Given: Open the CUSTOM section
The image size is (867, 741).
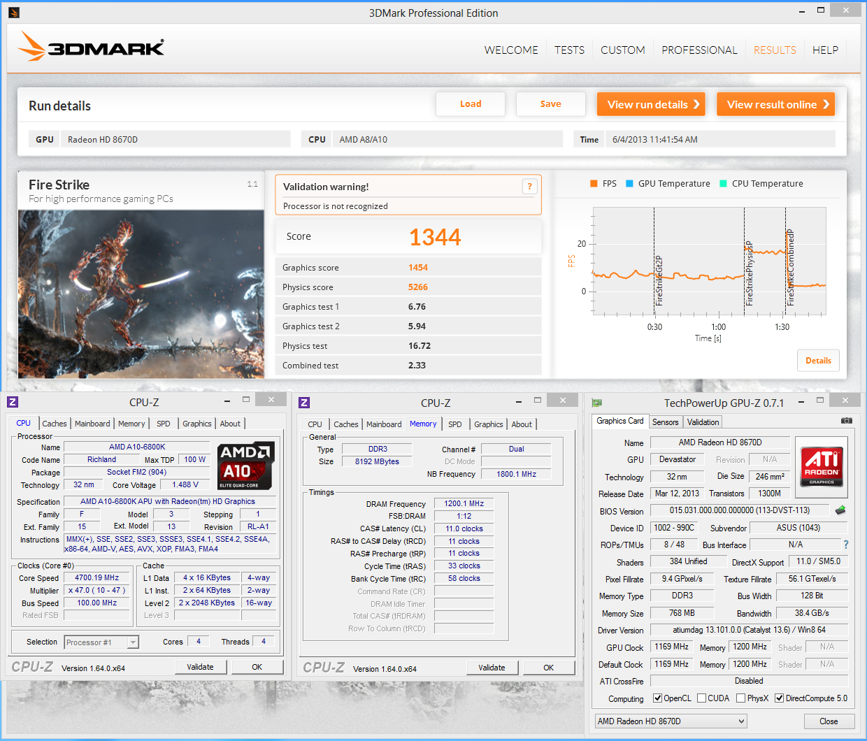Looking at the screenshot, I should point(622,50).
